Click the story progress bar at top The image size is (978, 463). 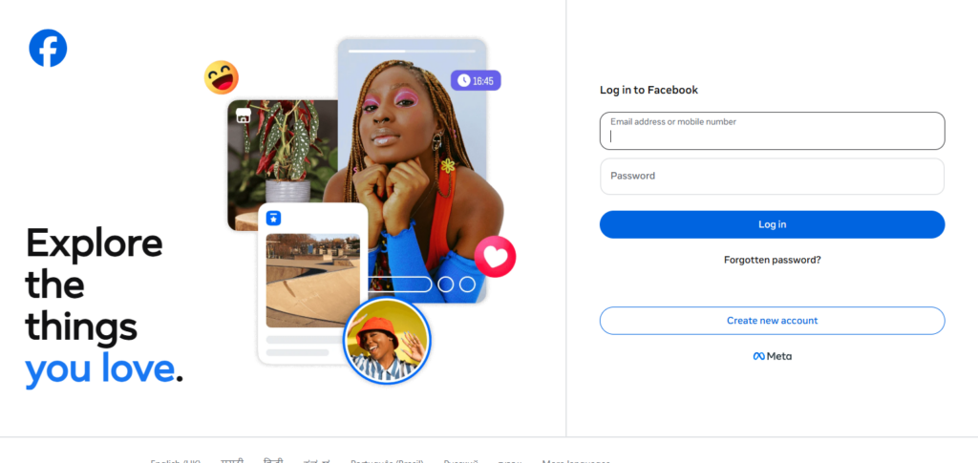pos(412,52)
